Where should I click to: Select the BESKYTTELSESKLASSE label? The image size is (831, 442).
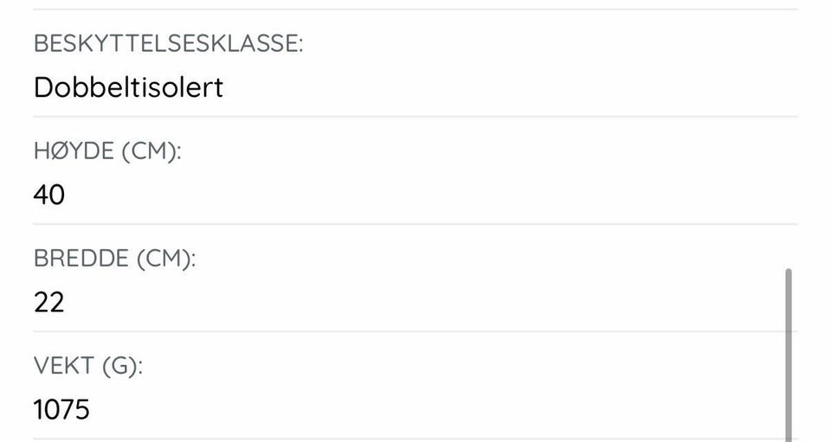click(169, 43)
